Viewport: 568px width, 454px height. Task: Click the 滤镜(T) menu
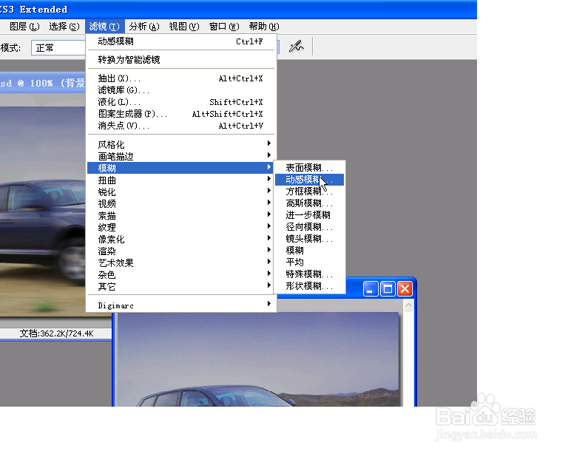tap(104, 27)
